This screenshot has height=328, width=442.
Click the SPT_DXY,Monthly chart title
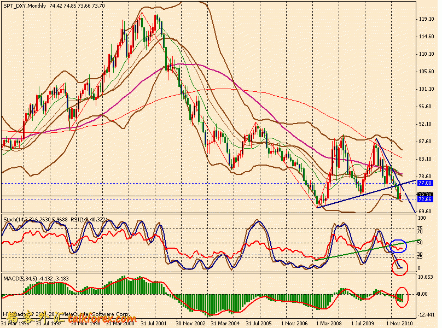click(25, 6)
